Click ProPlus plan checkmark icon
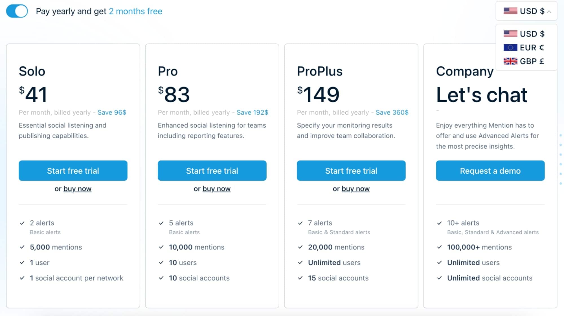The height and width of the screenshot is (316, 564). click(x=301, y=223)
